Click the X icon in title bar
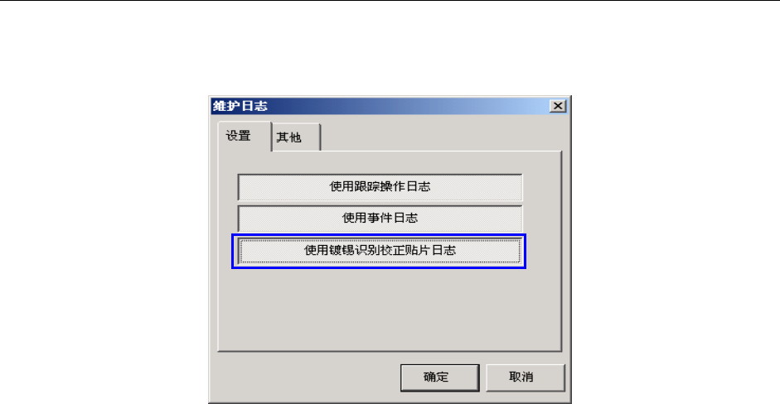Screen dimensions: 780x404 pos(558,106)
